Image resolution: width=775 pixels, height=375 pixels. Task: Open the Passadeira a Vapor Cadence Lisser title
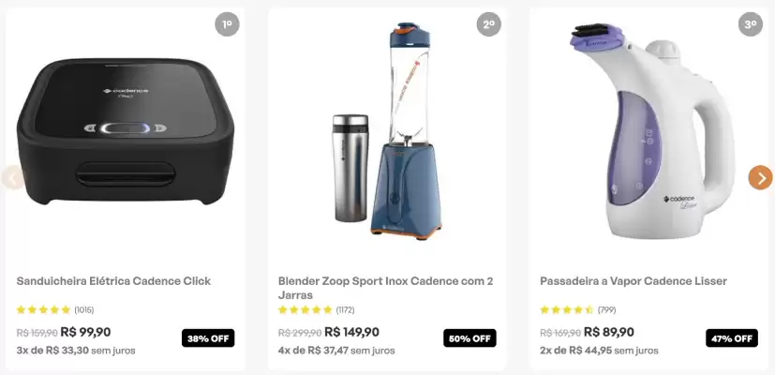(x=633, y=281)
